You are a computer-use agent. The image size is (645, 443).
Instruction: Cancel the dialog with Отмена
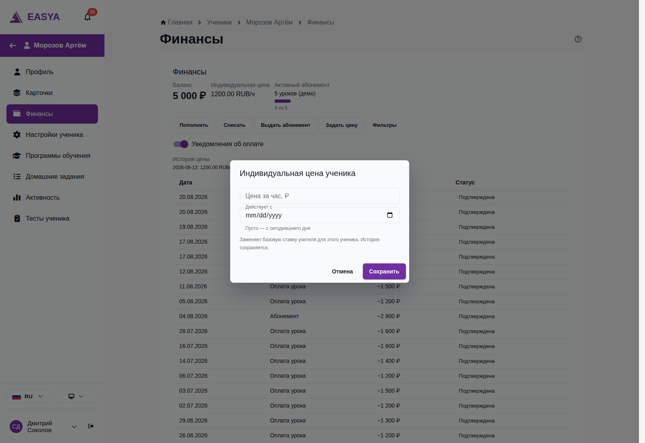point(342,271)
